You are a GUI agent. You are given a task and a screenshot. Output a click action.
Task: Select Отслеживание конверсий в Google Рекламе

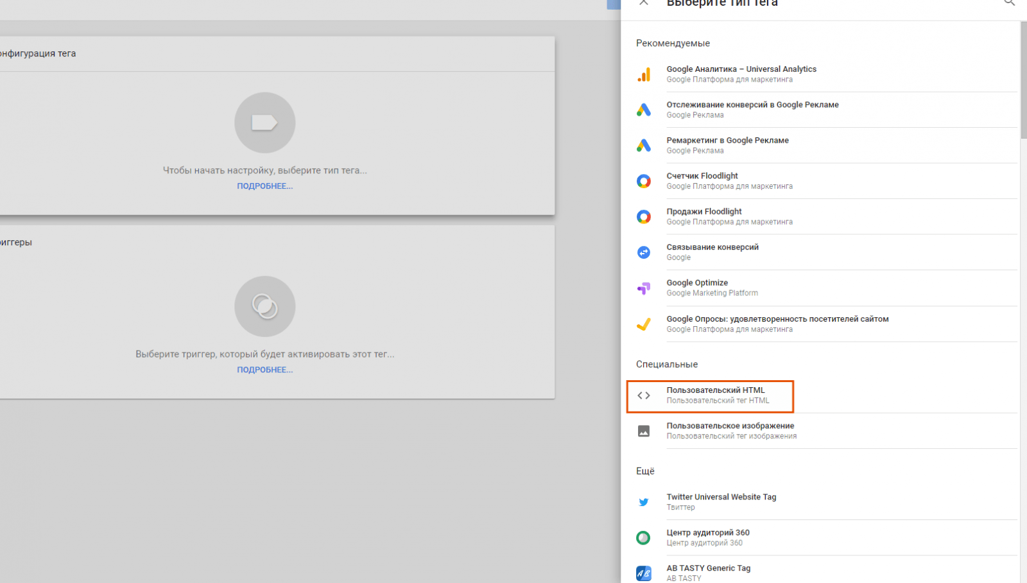pyautogui.click(x=825, y=110)
